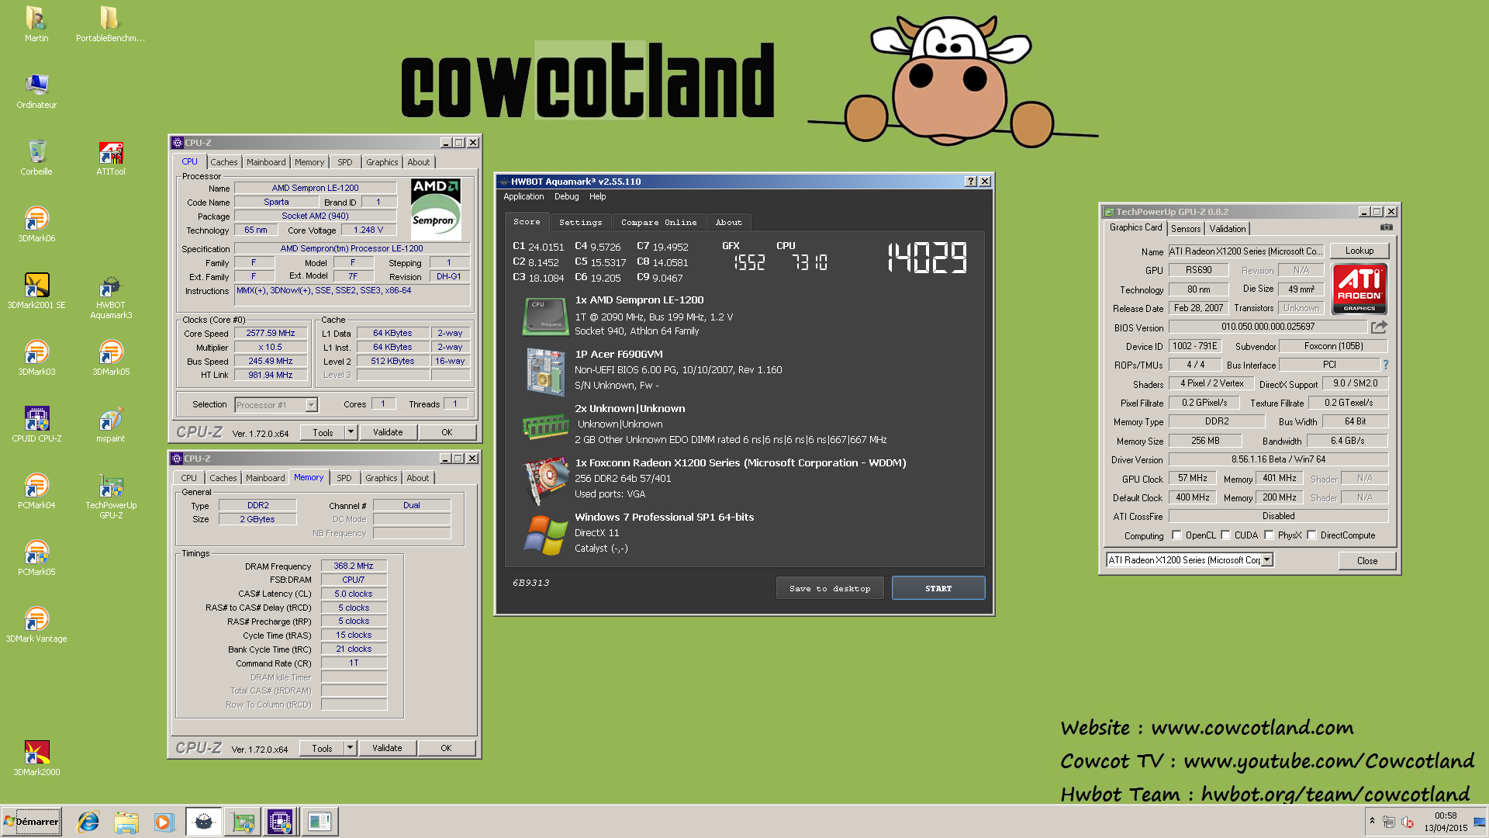Launch the HWBOT Aquamark3 desktop shortcut
The image size is (1489, 838).
click(x=110, y=295)
